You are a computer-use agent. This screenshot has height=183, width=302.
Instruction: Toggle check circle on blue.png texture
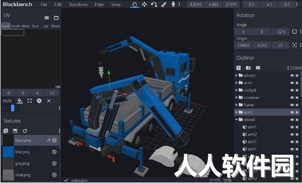54,152
